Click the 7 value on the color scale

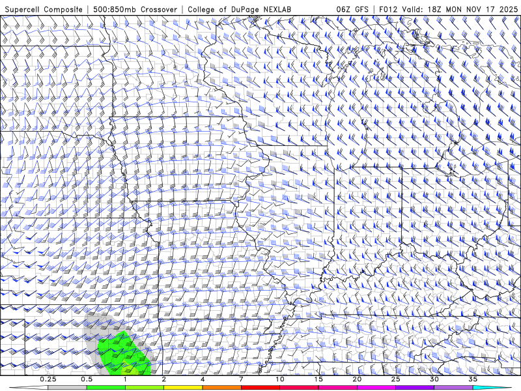pyautogui.click(x=241, y=379)
